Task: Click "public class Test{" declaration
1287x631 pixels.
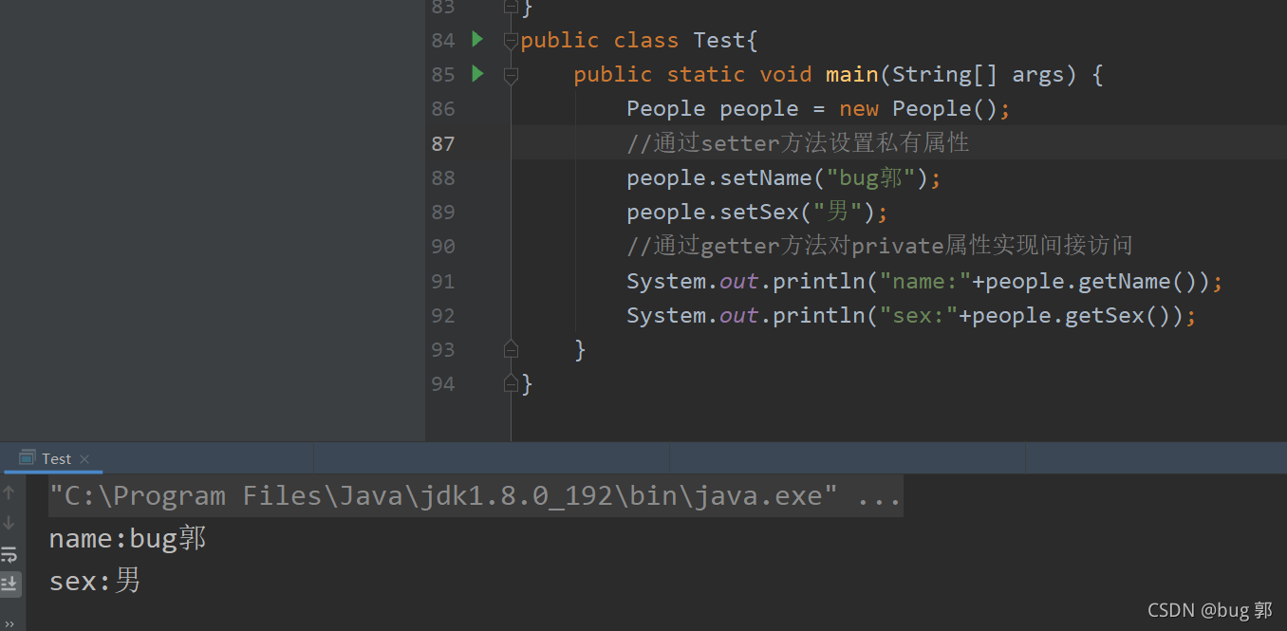Action: tap(639, 41)
